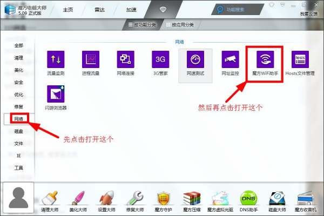Select 磁盘 category in sidebar

click(18, 131)
